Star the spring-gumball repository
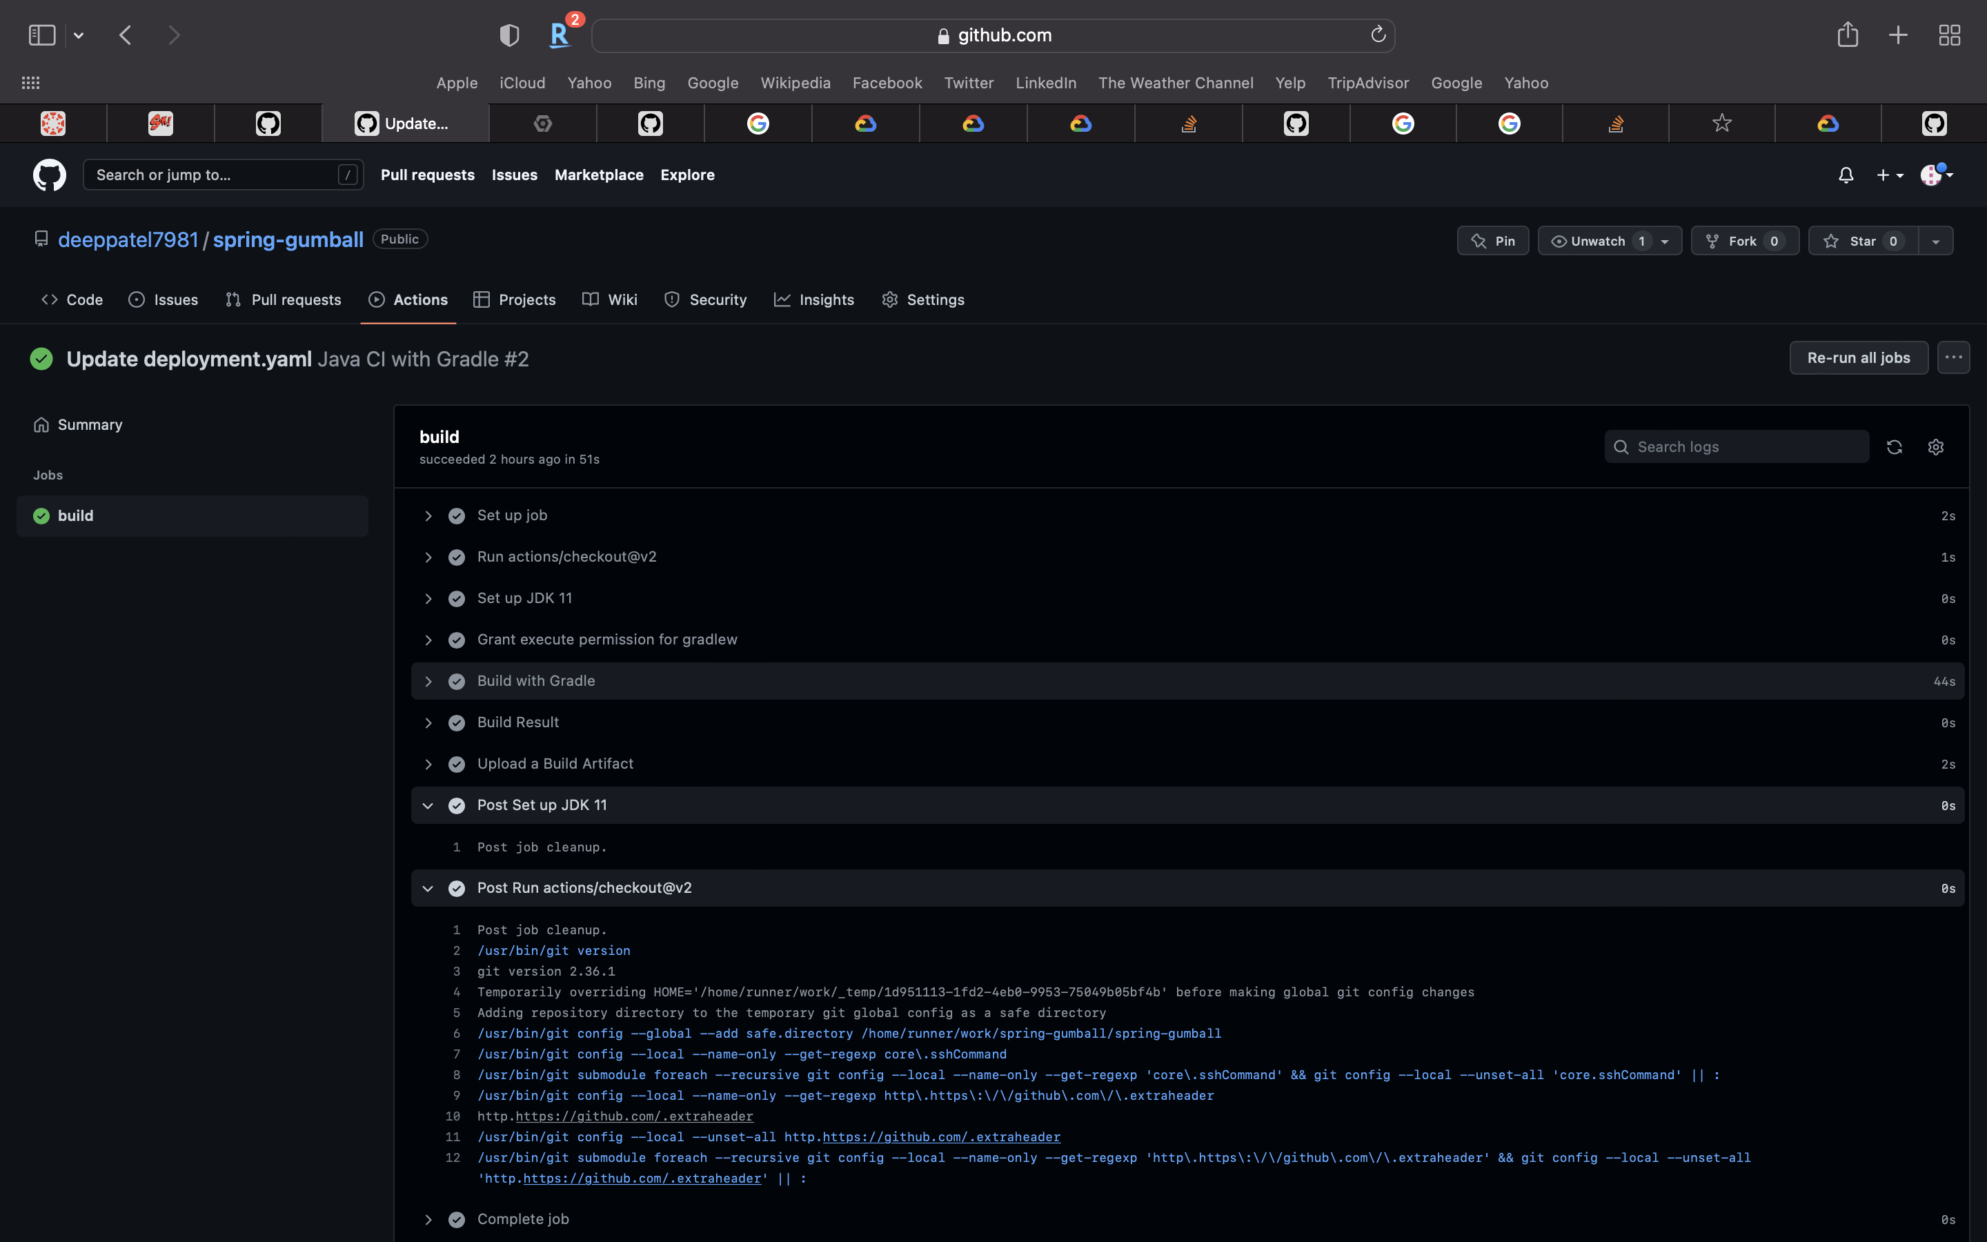This screenshot has width=1987, height=1242. point(1861,241)
